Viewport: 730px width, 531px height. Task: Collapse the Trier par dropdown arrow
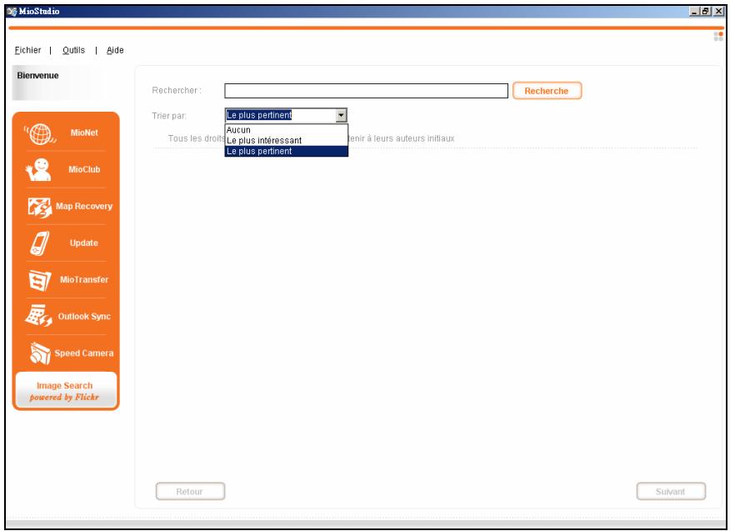tap(342, 115)
